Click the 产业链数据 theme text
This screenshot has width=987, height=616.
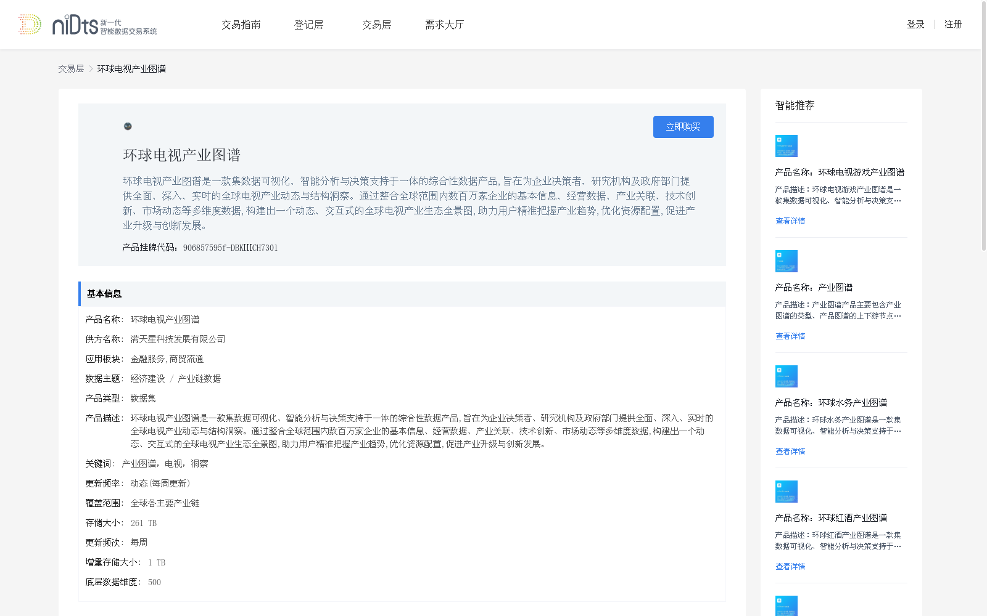199,379
